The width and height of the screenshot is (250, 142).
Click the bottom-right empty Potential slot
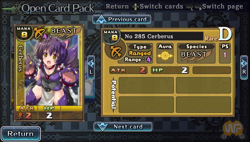[x=203, y=104]
